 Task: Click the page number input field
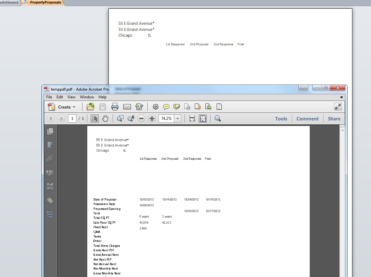72,118
